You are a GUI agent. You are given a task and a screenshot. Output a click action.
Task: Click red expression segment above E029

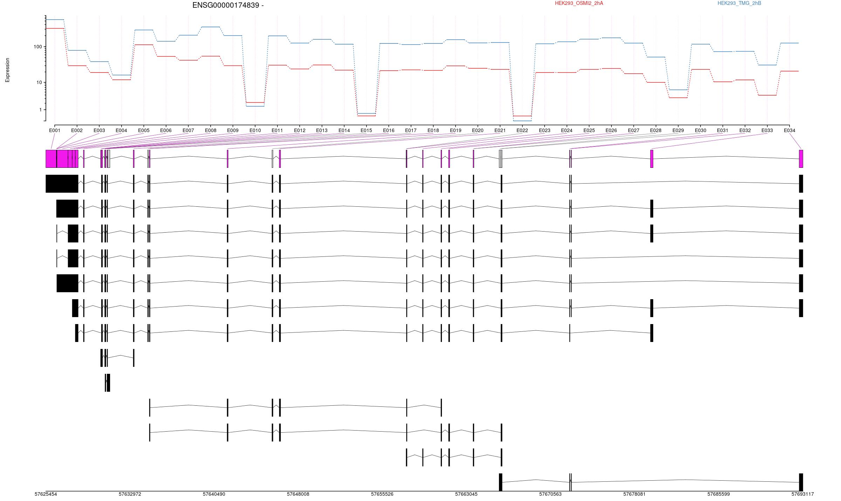coord(678,98)
